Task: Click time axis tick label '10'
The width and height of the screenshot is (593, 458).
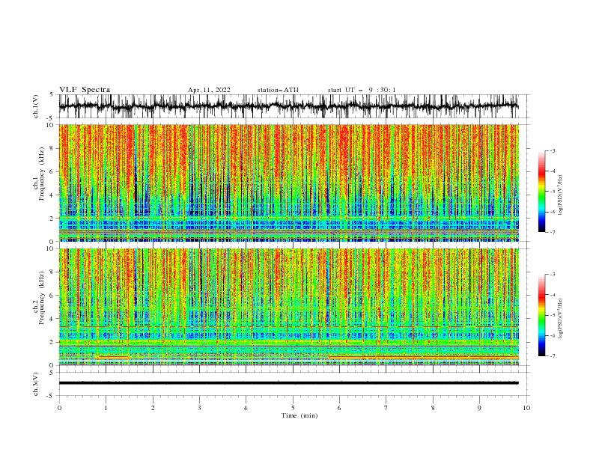Action: tap(526, 408)
